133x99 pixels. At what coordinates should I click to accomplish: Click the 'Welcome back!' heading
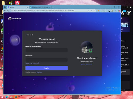47,39
